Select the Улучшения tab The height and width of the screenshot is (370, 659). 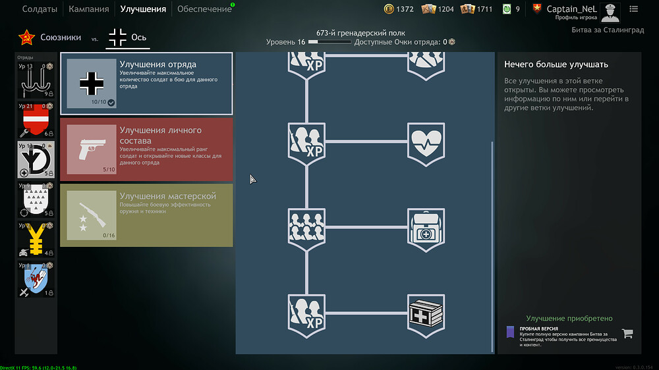pyautogui.click(x=143, y=9)
